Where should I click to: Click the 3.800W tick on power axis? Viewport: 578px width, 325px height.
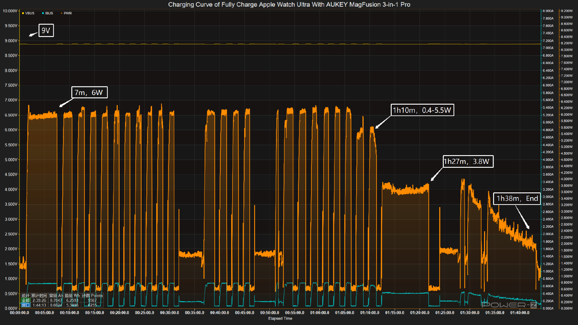pyautogui.click(x=567, y=185)
